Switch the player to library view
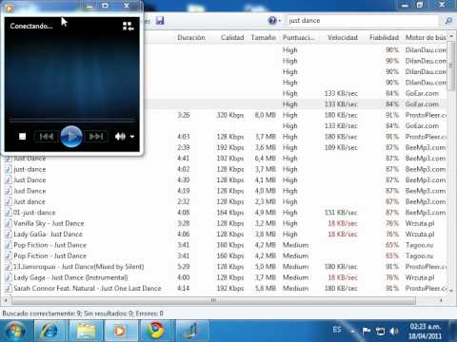The width and height of the screenshot is (457, 342). [129, 27]
